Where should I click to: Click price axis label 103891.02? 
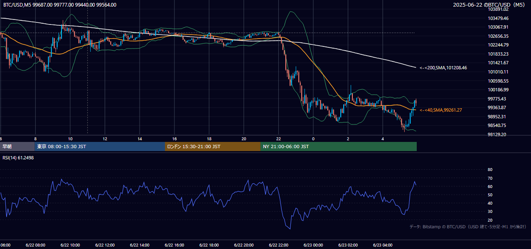click(498, 9)
